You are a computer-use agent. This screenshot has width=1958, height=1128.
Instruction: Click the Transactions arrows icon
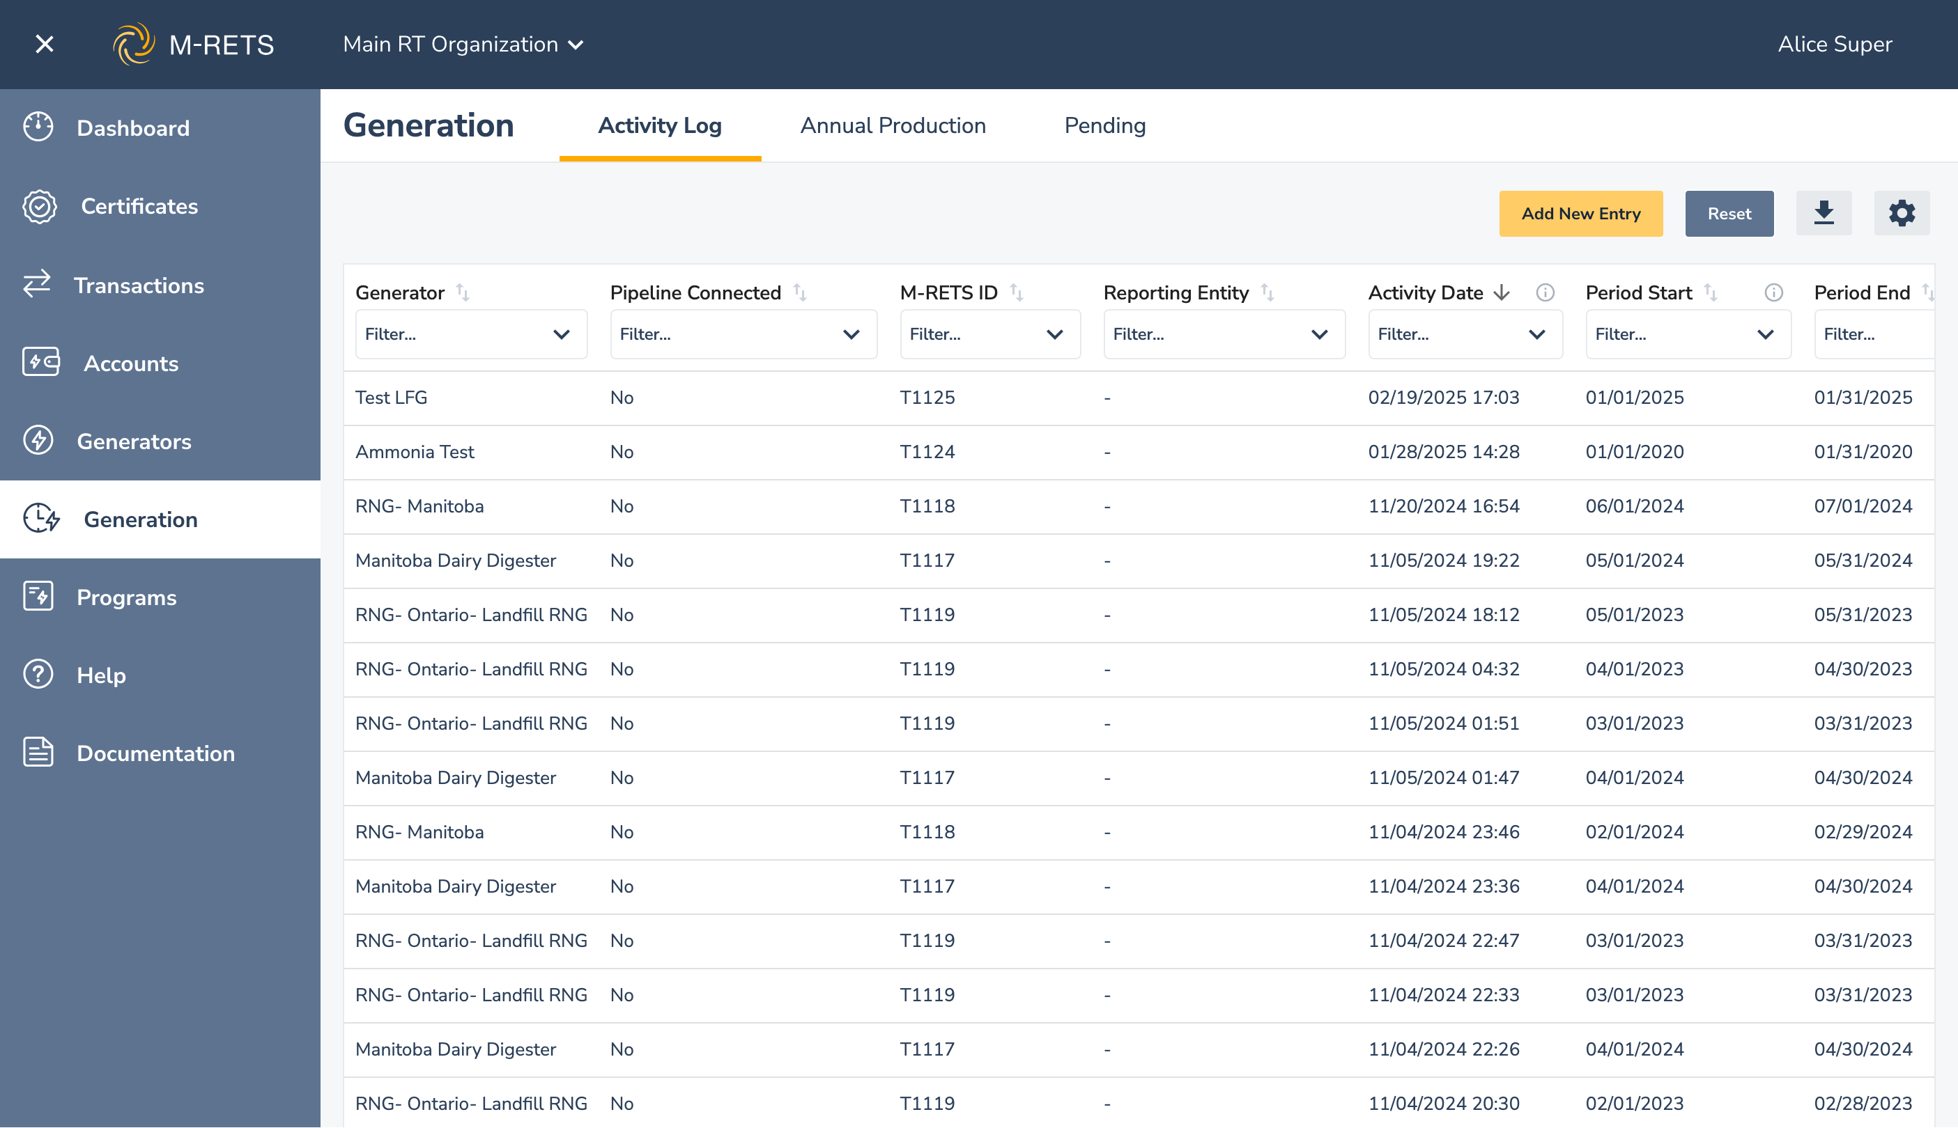point(37,284)
